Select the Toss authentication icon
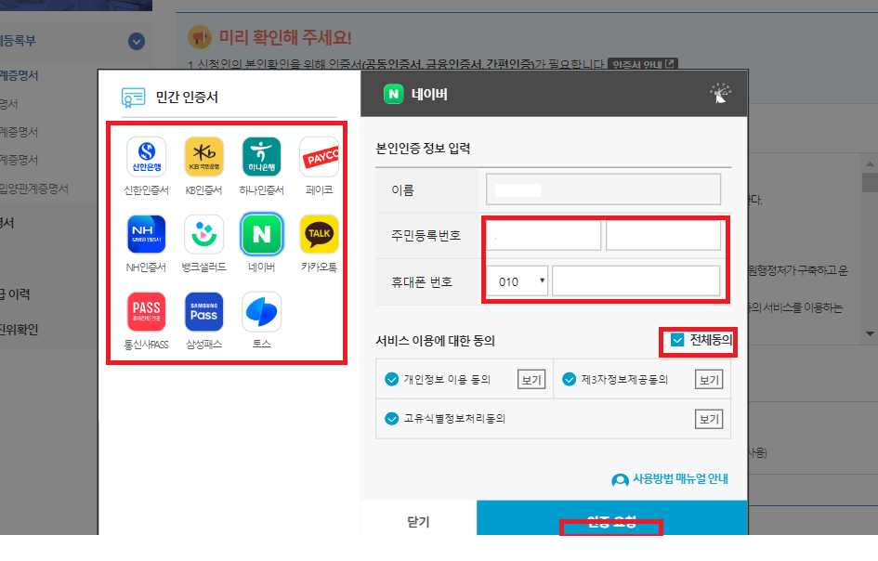Viewport: 878px width, 561px height. 261,312
